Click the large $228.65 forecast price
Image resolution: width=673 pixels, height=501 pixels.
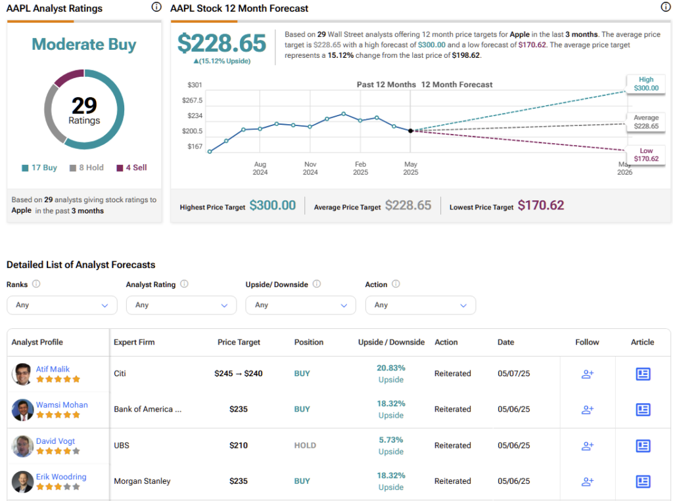(222, 43)
